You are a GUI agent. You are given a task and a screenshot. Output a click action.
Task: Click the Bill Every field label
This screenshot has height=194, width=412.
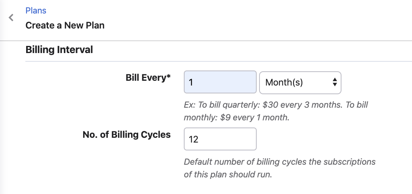pos(146,78)
